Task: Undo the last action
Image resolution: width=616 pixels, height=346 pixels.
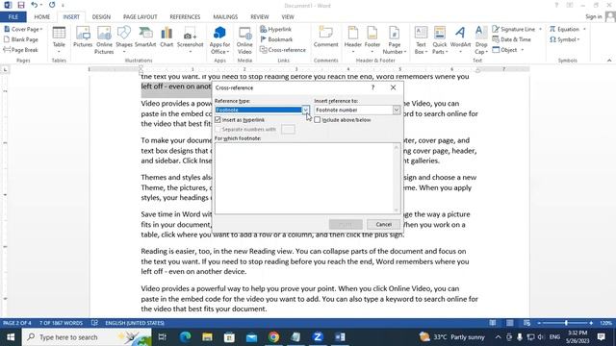Action: point(35,5)
